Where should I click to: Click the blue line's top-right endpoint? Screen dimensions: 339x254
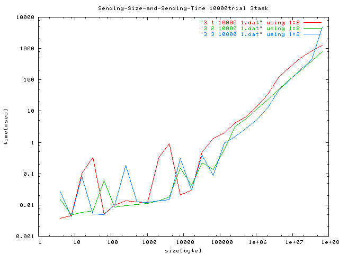[322, 28]
